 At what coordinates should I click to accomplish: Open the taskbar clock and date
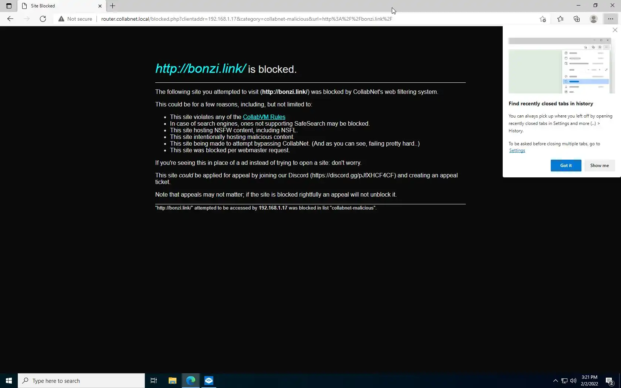point(589,381)
